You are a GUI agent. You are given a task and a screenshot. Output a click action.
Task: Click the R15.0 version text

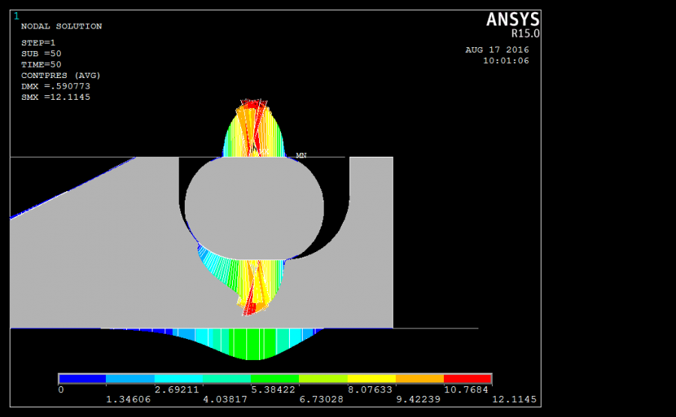tap(526, 34)
